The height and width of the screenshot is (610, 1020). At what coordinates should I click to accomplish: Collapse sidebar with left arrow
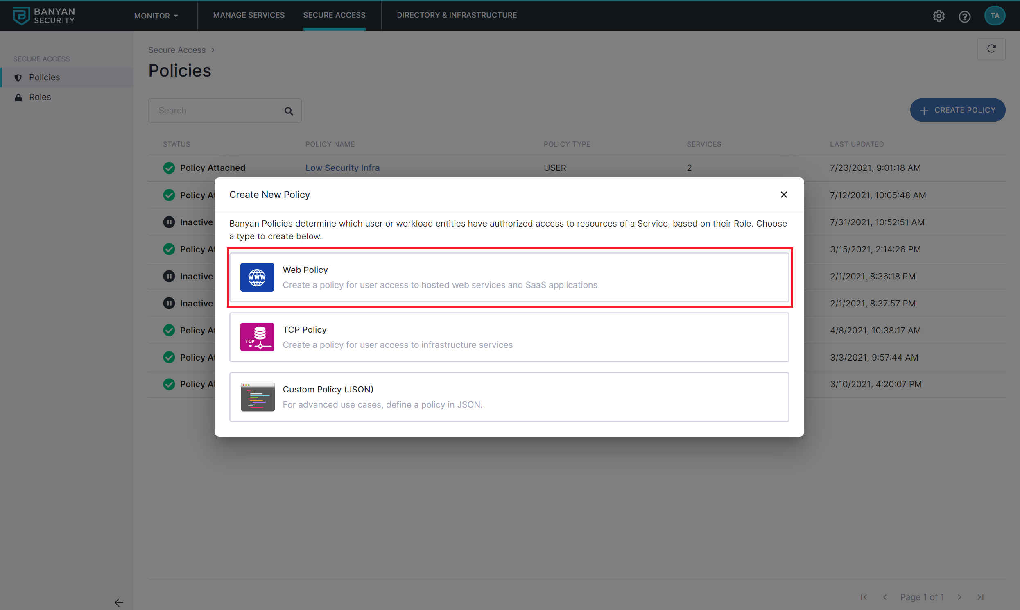tap(119, 602)
